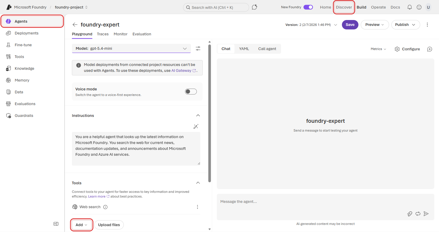Open the foundry-project switcher dropdown
439x232 pixels.
[71, 7]
